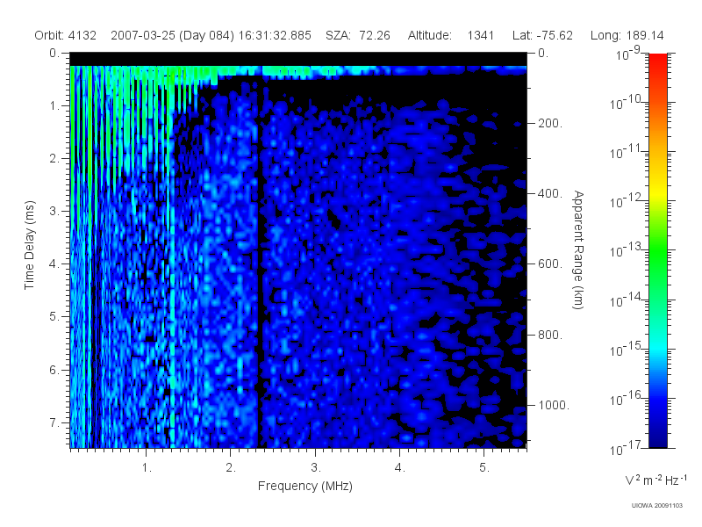Click the "Long: 189.14" value
The width and height of the screenshot is (702, 527).
pos(627,35)
